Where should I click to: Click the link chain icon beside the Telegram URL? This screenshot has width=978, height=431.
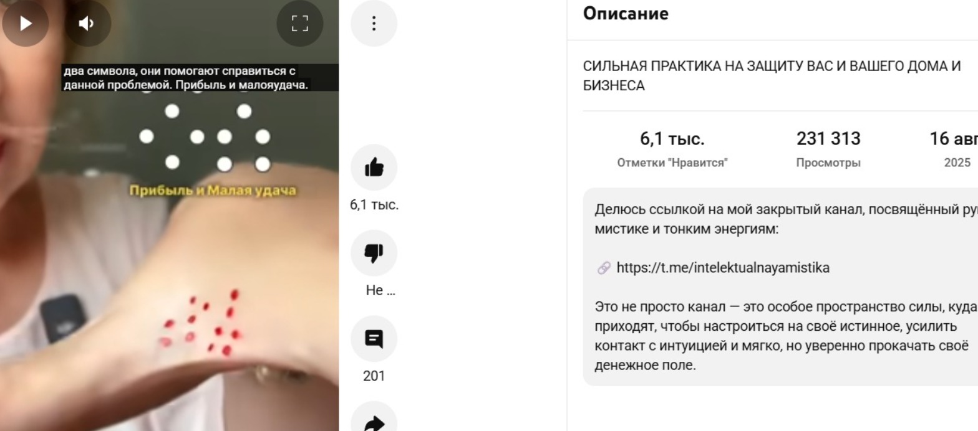[603, 268]
